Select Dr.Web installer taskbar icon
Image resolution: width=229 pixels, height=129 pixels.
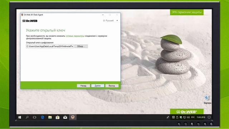pos(73,117)
